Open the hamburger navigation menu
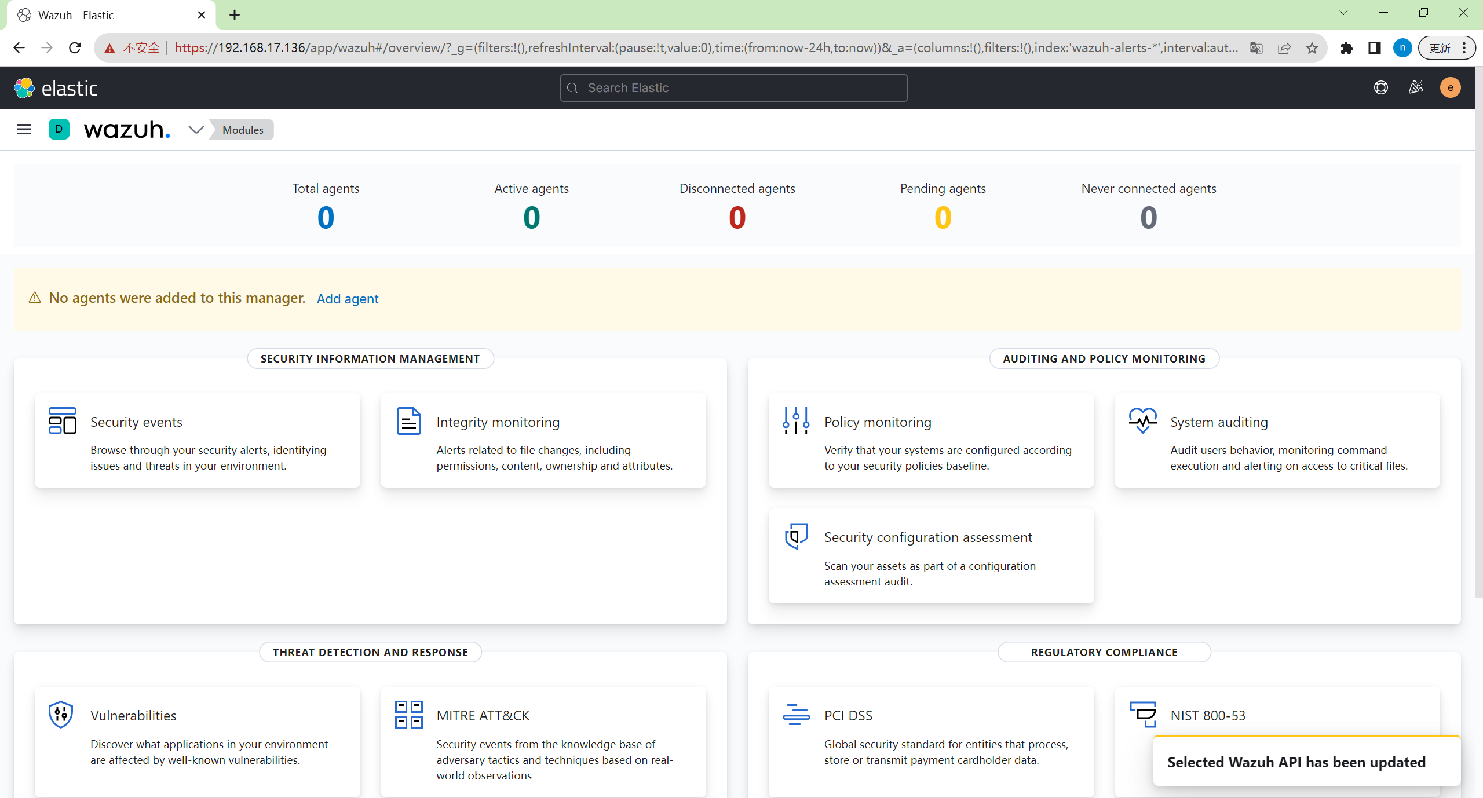1483x798 pixels. (x=24, y=129)
